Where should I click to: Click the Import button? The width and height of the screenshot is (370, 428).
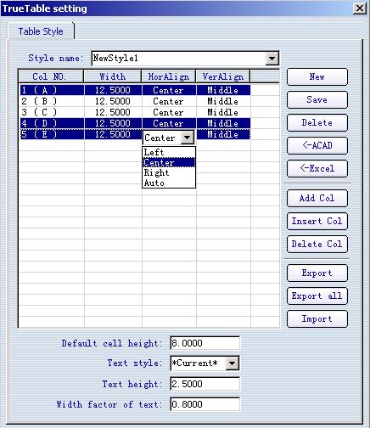coord(317,319)
